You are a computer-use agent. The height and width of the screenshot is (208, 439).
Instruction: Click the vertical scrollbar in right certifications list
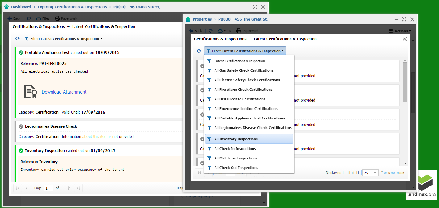[x=405, y=82]
